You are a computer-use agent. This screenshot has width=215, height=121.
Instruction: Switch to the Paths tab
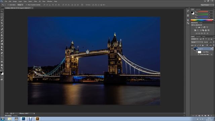tap(204, 37)
